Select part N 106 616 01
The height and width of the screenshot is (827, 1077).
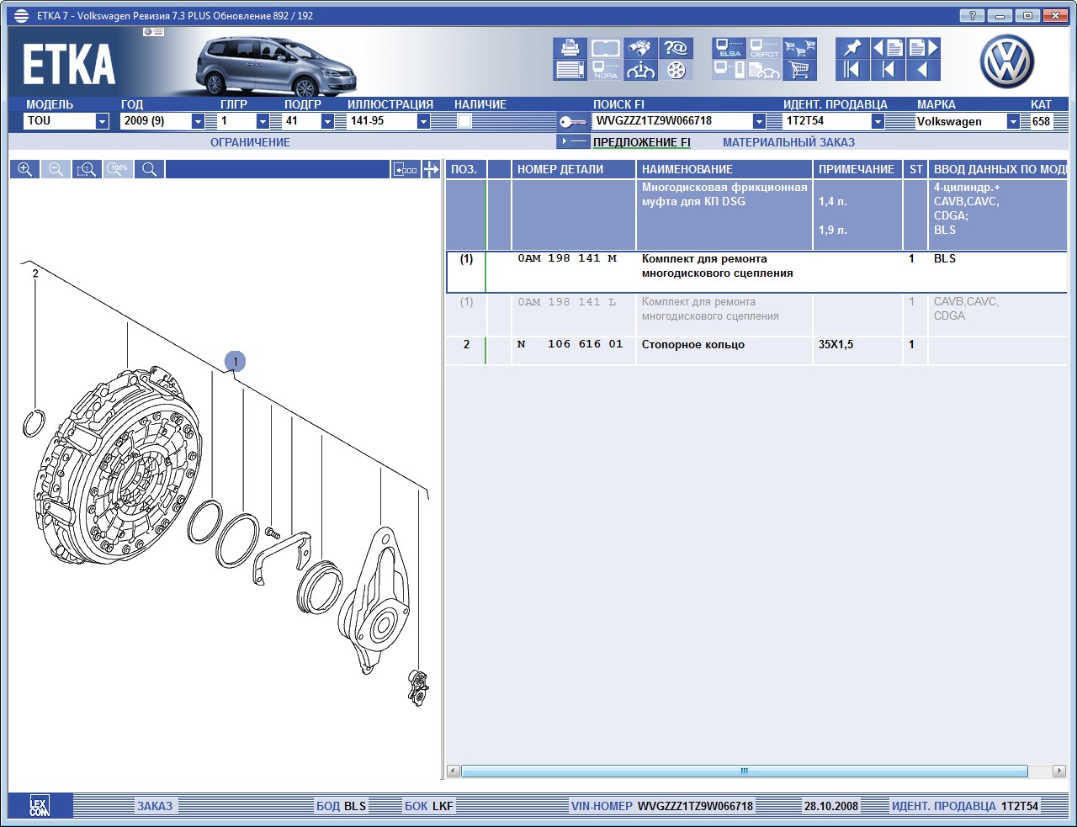click(756, 351)
